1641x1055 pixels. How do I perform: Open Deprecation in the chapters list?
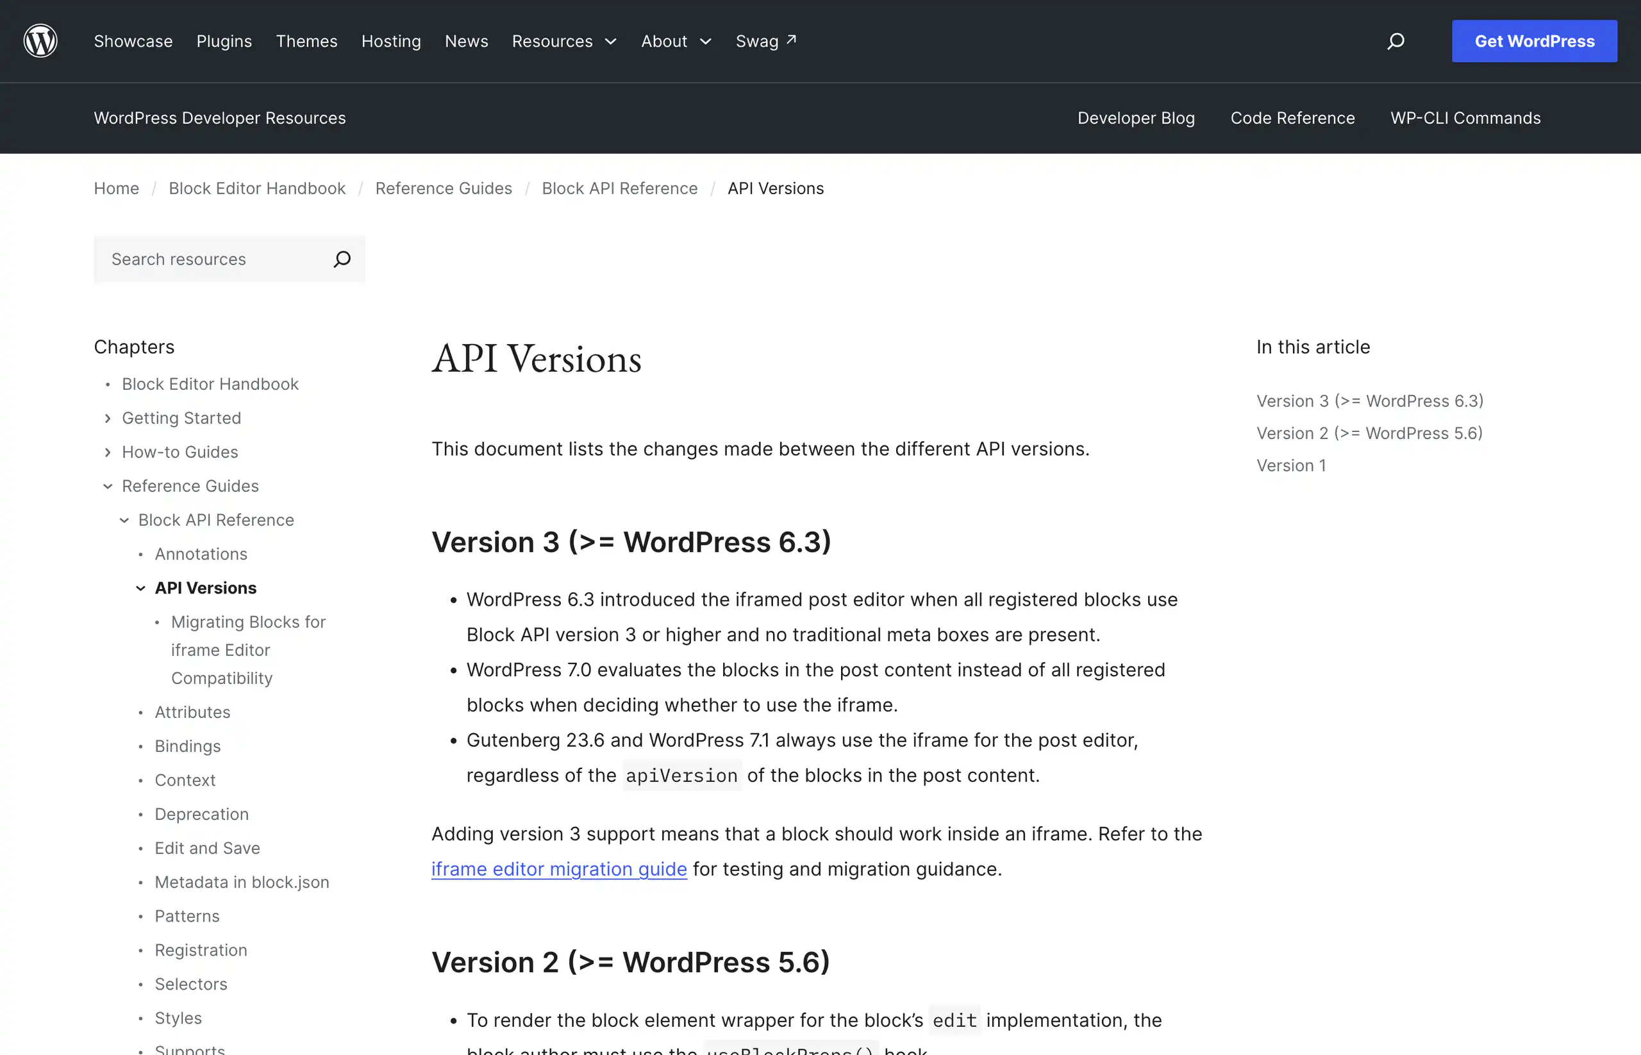[x=201, y=814]
